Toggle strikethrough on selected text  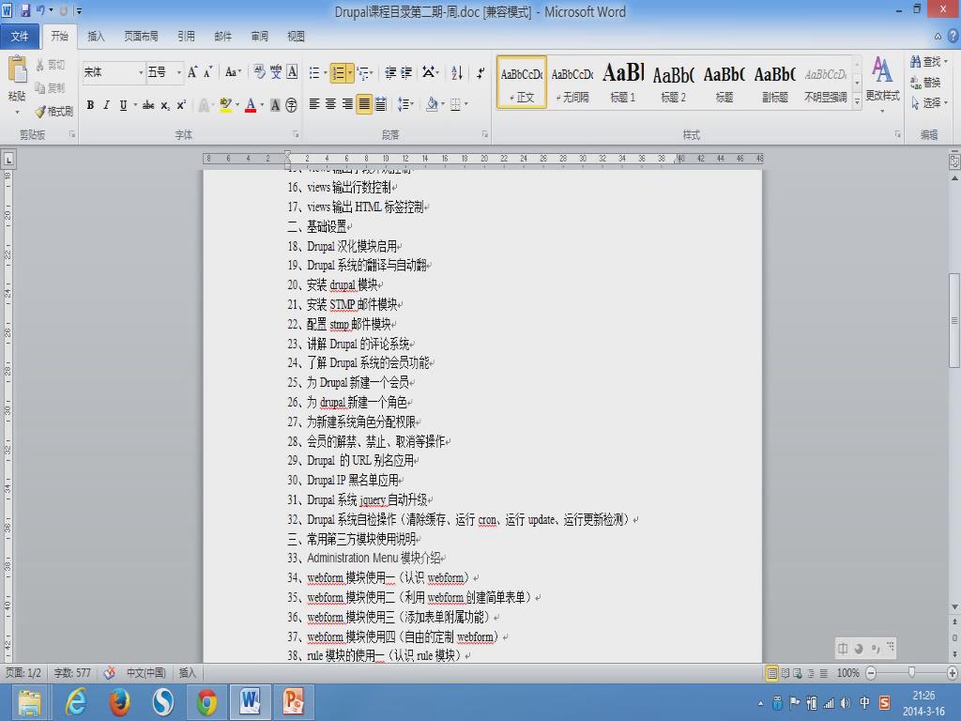147,105
